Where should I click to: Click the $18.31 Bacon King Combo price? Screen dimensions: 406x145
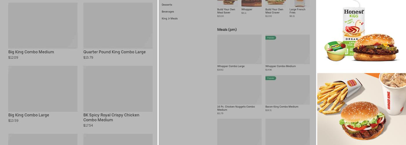269,110
